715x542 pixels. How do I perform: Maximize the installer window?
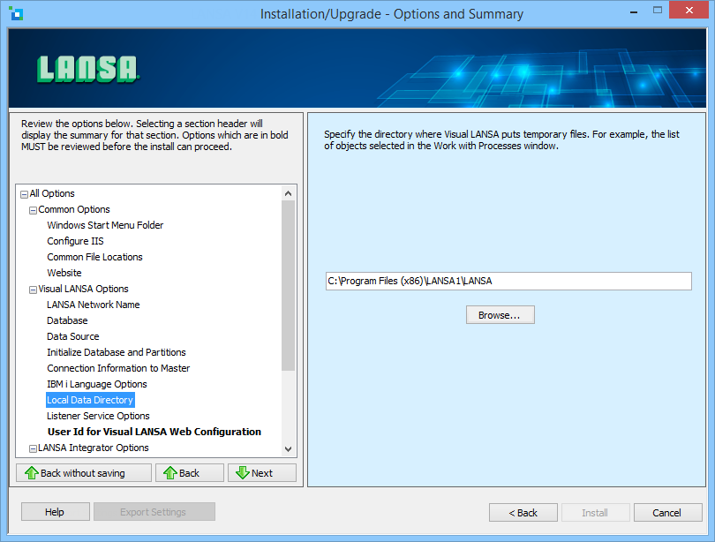click(x=657, y=11)
